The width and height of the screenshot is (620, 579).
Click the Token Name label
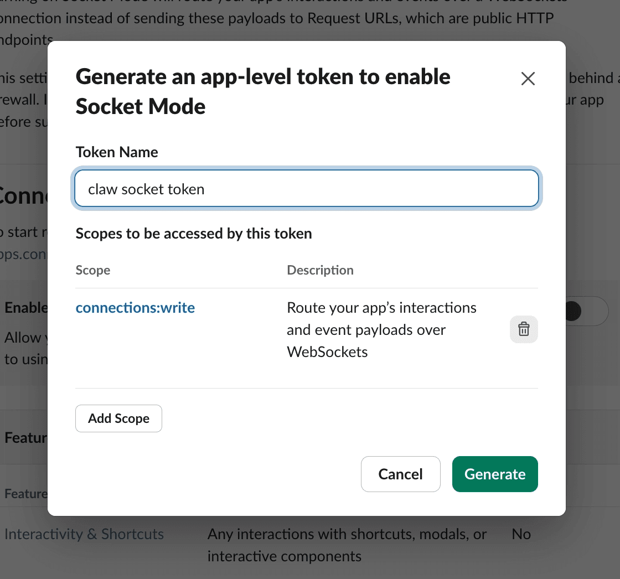pos(117,152)
